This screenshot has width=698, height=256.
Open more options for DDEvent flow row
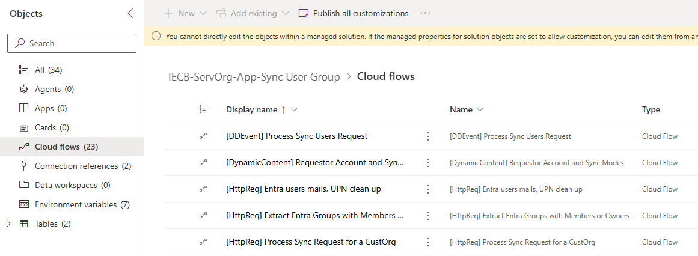tap(428, 136)
